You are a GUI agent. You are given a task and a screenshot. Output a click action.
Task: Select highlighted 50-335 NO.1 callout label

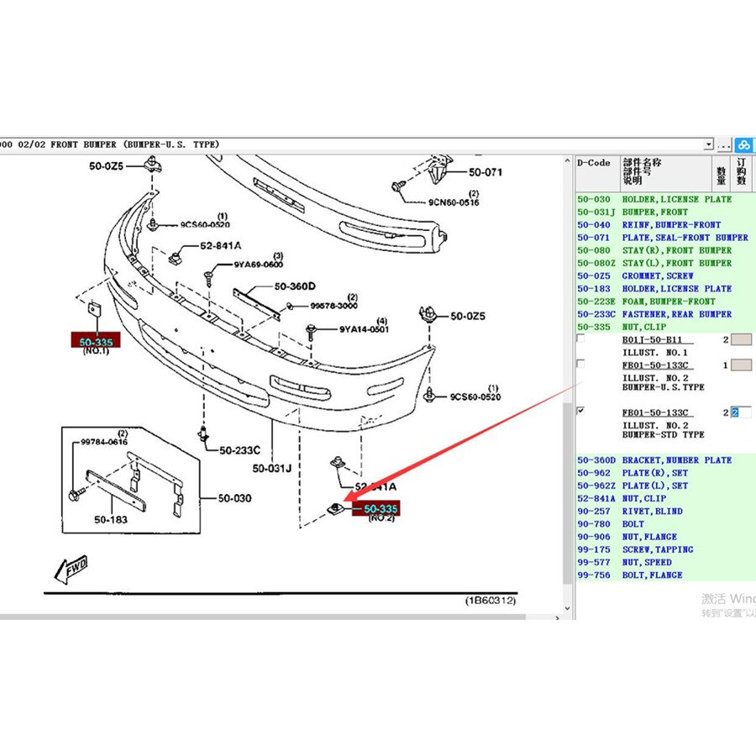click(95, 339)
